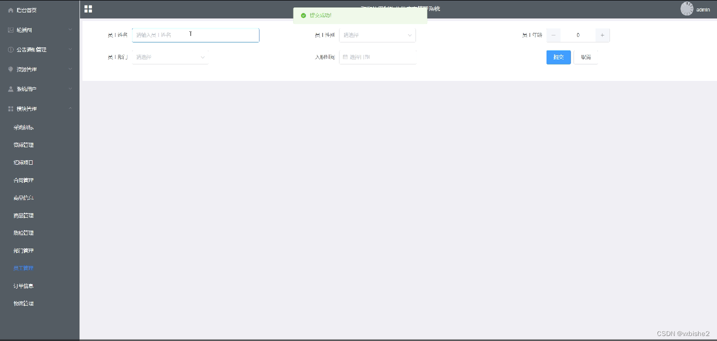The image size is (717, 341).
Task: Open 商品信息 in the sidebar
Action: (23, 198)
